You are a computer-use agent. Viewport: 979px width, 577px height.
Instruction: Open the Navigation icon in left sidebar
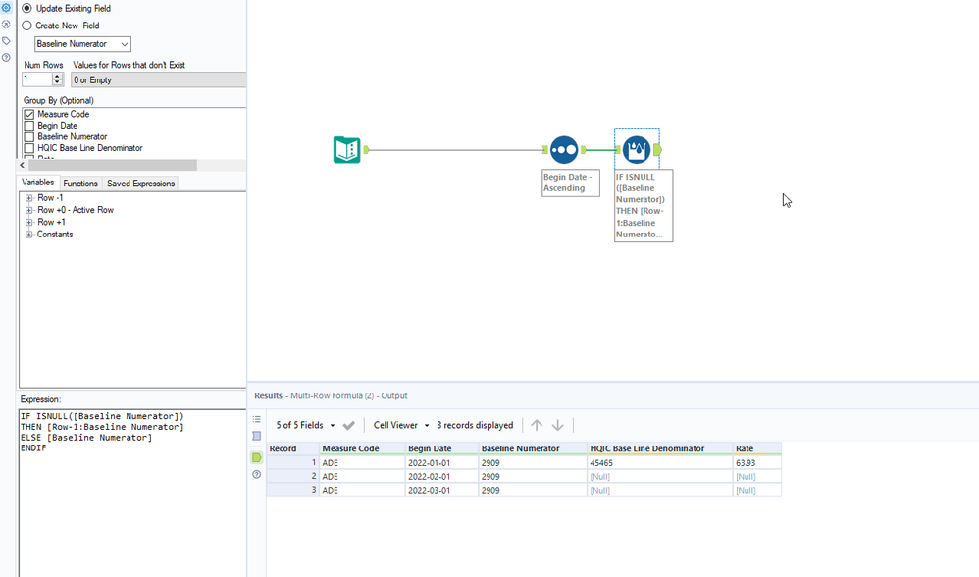pos(6,25)
